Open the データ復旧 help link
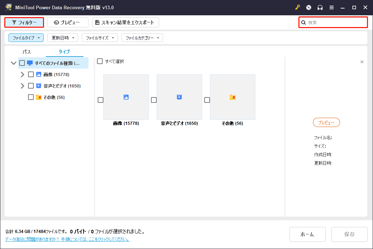Screen dimensions: 373x249 tap(67, 239)
